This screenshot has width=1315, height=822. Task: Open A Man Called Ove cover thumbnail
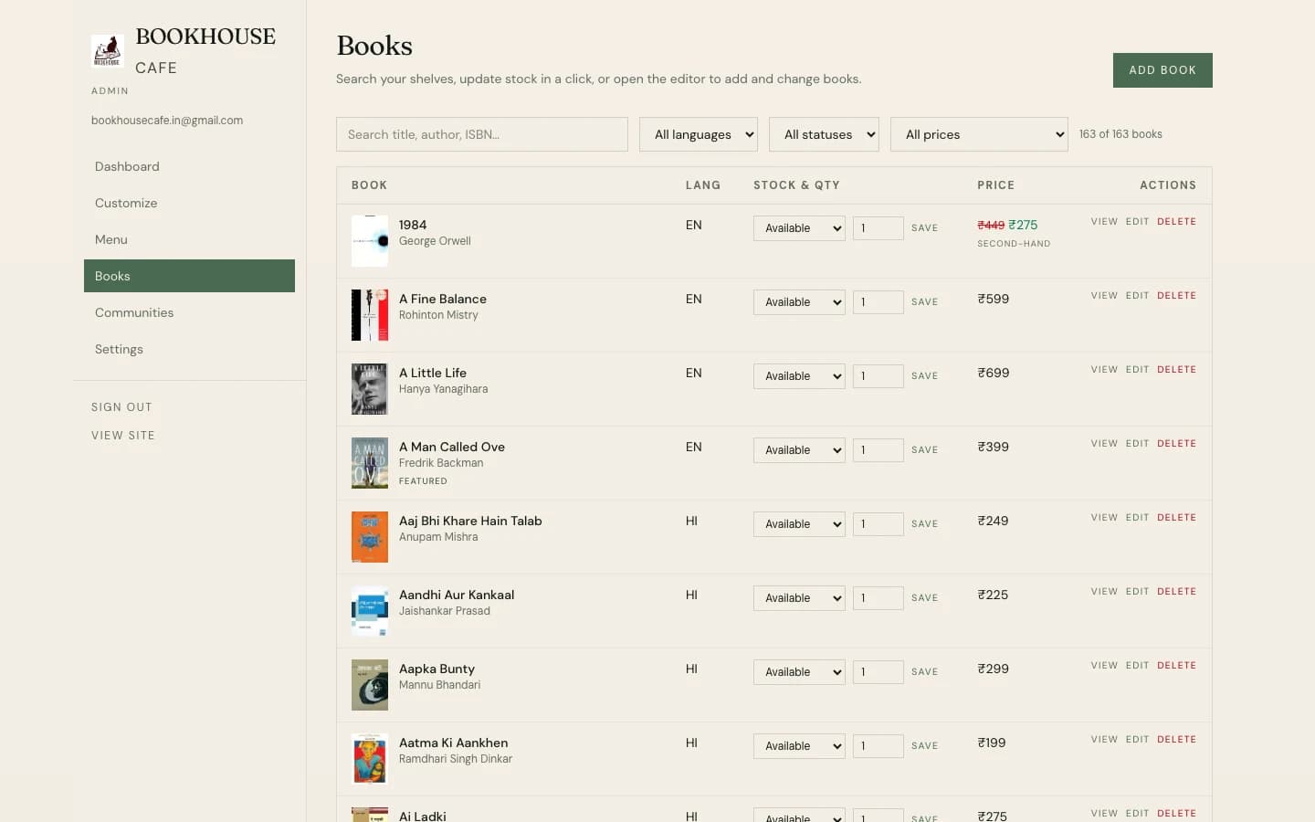370,463
